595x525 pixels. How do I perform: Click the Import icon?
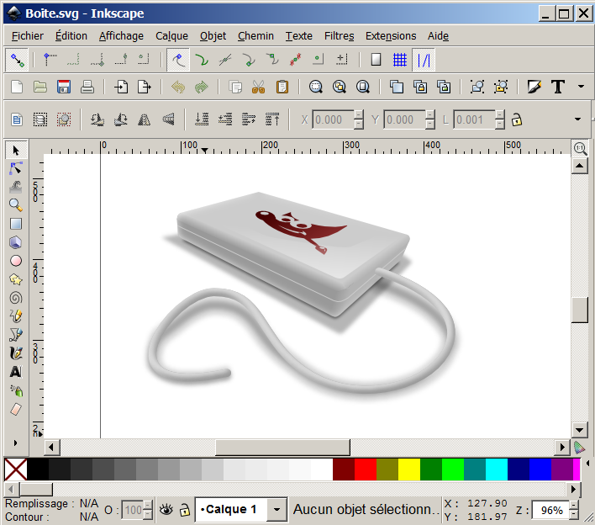click(x=121, y=87)
